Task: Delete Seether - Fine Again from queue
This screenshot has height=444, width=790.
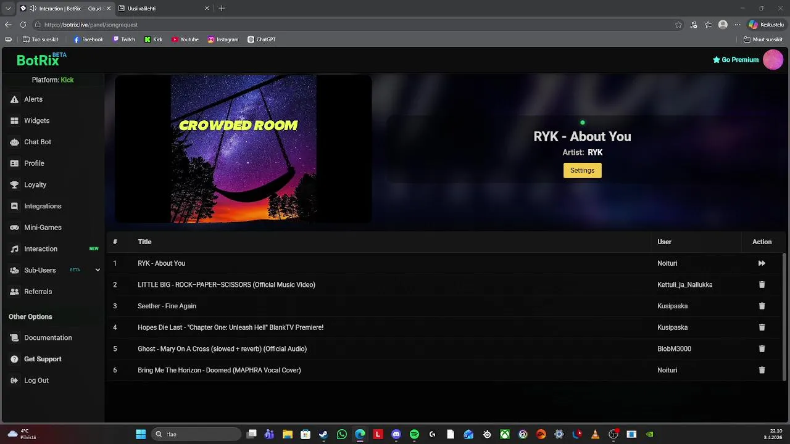Action: point(762,306)
